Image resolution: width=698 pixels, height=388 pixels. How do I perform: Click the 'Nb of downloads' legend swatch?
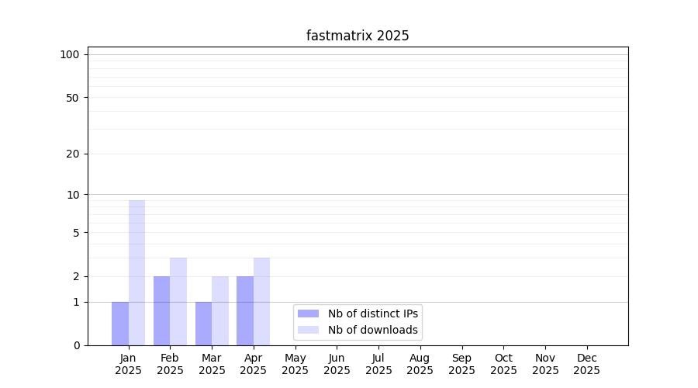click(308, 330)
